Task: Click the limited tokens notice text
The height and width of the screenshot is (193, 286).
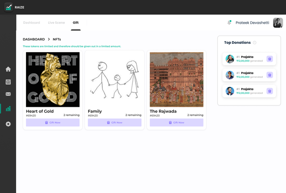Action: [x=72, y=46]
